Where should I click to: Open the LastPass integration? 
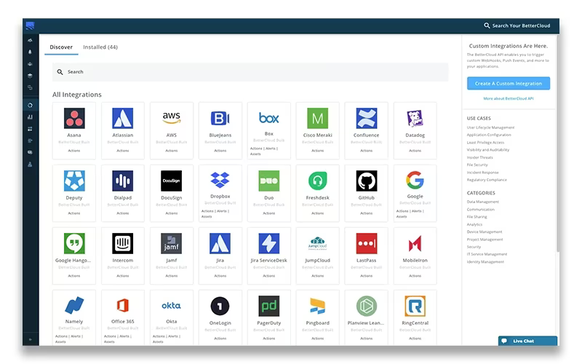pyautogui.click(x=366, y=256)
